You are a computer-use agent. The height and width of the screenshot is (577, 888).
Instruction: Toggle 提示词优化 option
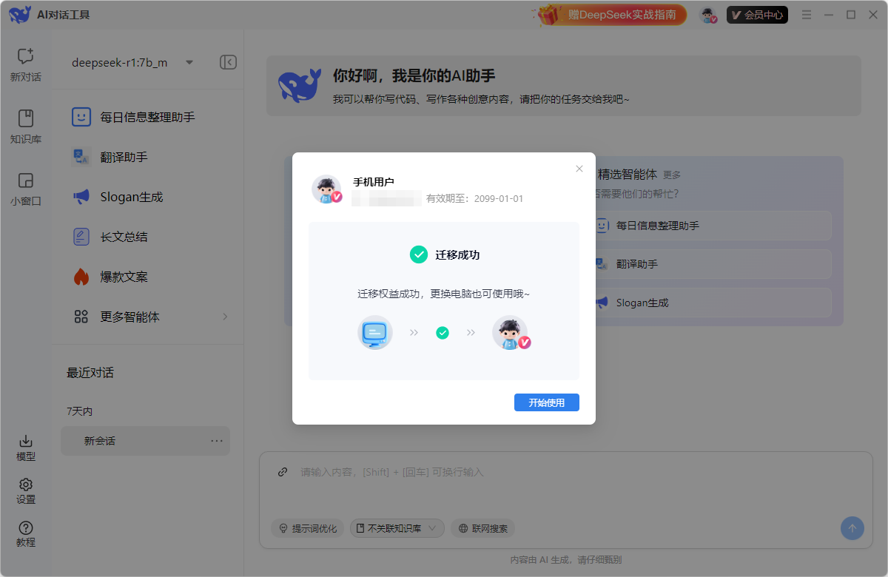pyautogui.click(x=307, y=528)
